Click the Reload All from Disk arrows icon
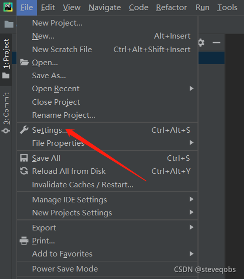The image size is (244, 279). (x=24, y=171)
